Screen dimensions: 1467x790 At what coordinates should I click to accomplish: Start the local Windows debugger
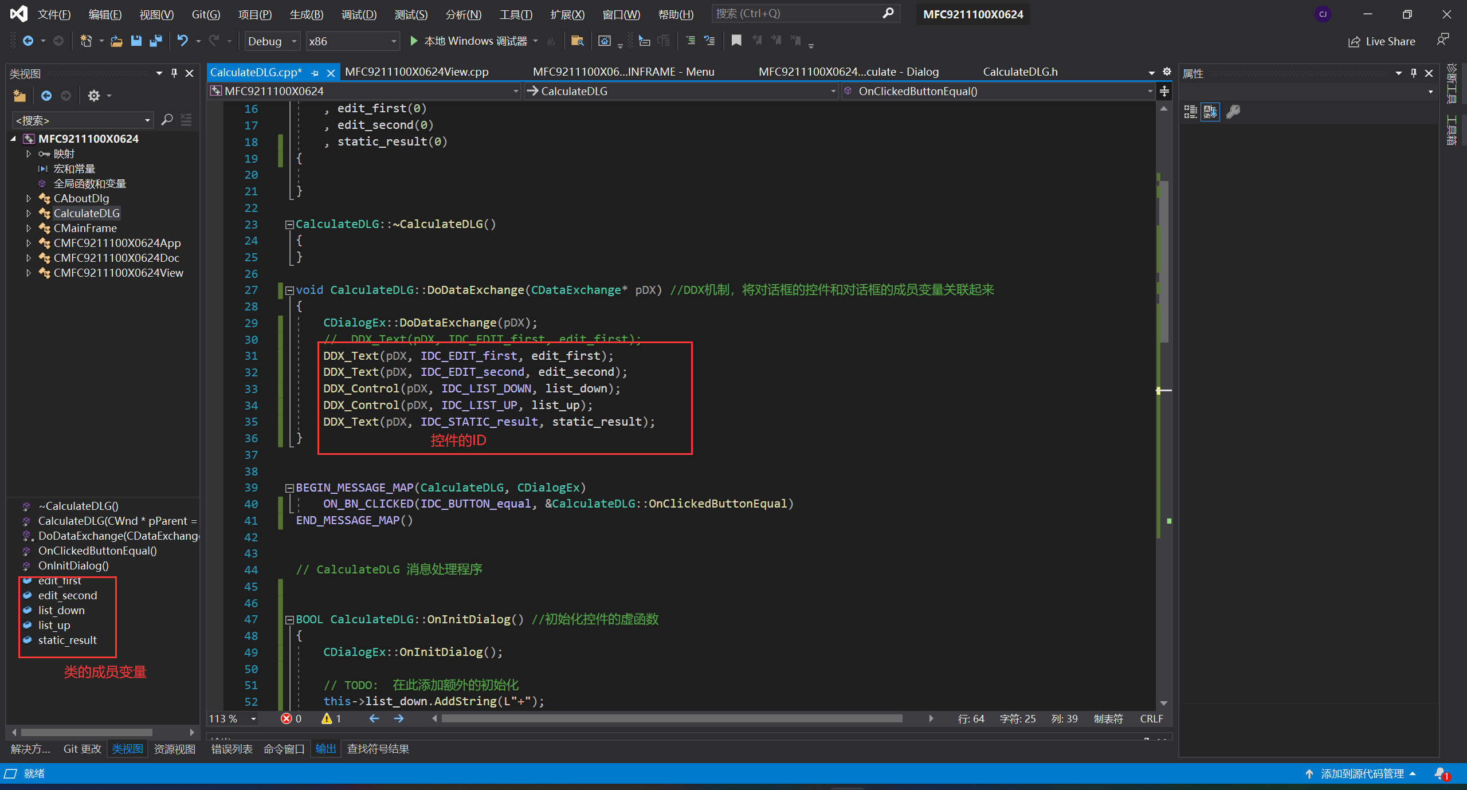click(x=414, y=41)
